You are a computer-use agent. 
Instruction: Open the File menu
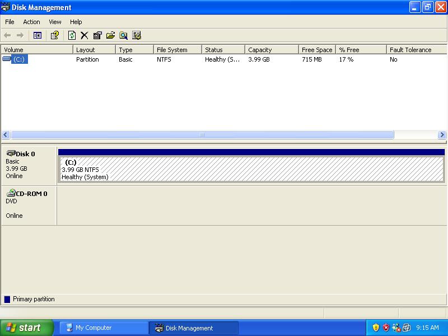10,22
